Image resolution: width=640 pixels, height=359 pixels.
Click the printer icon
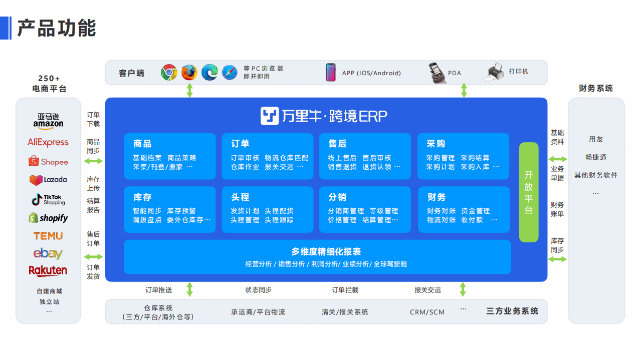point(493,73)
